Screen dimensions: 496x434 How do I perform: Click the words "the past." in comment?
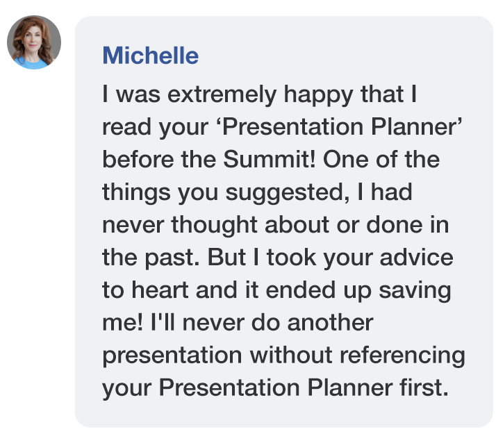click(x=151, y=258)
